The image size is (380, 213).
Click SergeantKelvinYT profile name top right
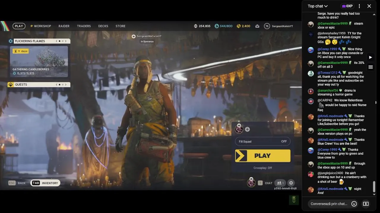click(x=282, y=26)
